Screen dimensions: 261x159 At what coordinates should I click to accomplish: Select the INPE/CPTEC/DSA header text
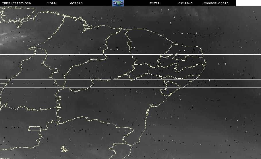tap(16, 3)
